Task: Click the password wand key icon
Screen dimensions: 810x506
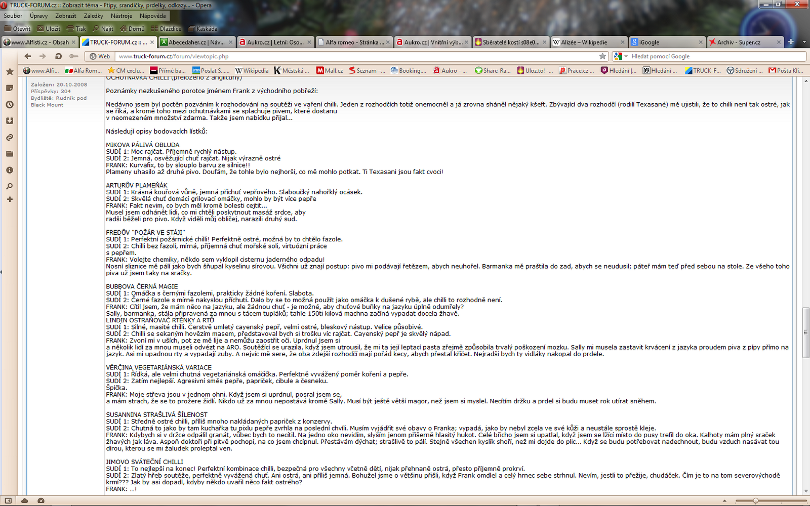Action: click(x=74, y=56)
